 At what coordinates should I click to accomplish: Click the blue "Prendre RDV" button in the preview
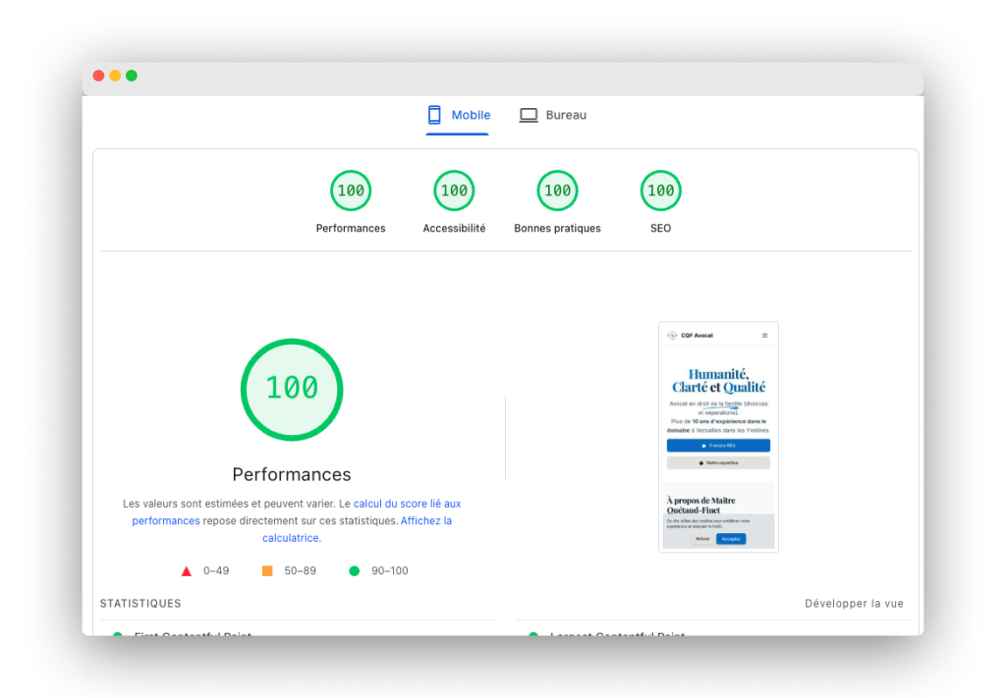tap(718, 446)
